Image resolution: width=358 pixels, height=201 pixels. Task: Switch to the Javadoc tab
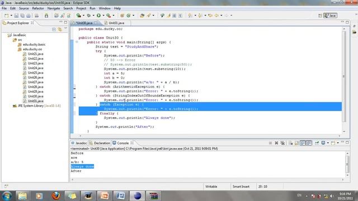[x=79, y=143]
